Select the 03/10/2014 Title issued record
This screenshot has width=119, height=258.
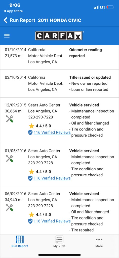59,83
